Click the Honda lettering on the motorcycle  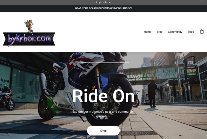point(65,106)
